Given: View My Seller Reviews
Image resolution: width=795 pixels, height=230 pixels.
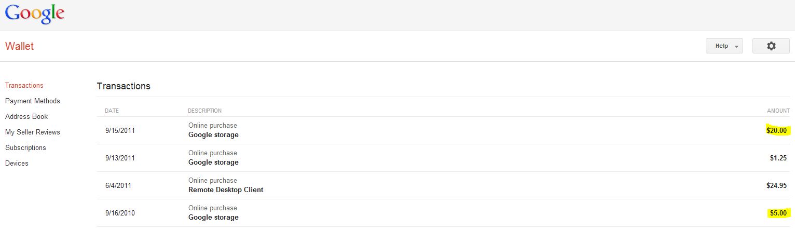Looking at the screenshot, I should pyautogui.click(x=32, y=132).
